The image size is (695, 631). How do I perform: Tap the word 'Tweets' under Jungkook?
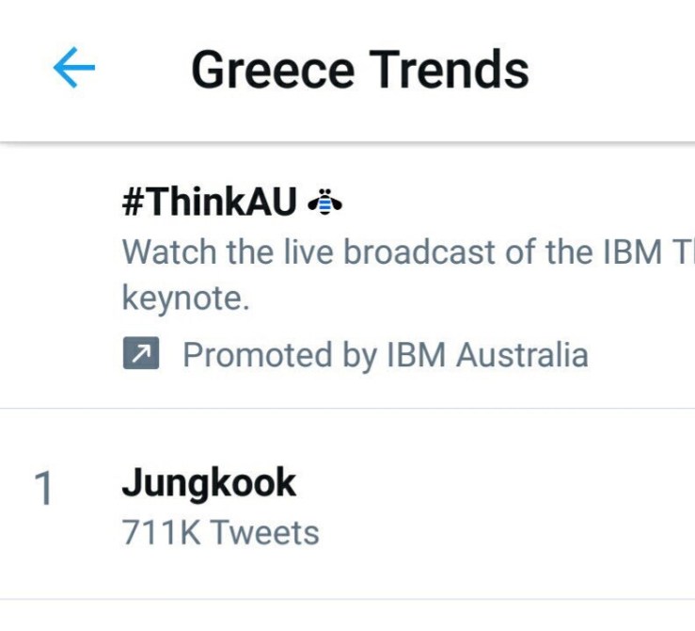click(264, 533)
